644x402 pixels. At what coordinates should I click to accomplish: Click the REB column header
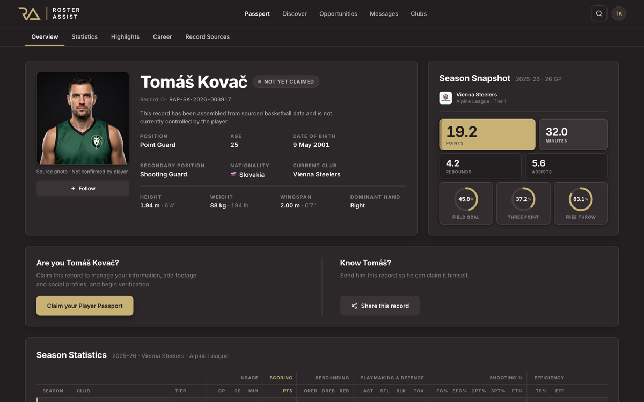(344, 391)
